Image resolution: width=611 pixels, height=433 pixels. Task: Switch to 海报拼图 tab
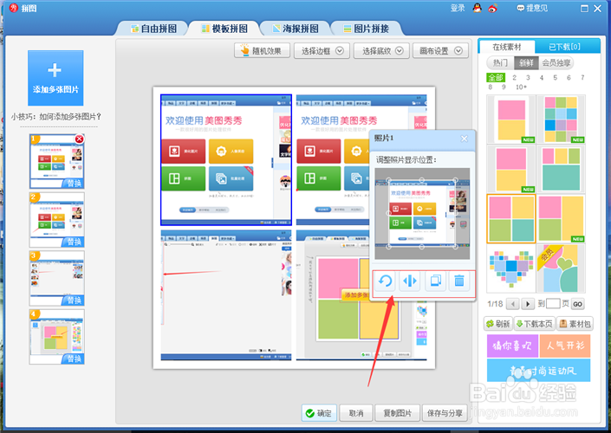click(296, 29)
